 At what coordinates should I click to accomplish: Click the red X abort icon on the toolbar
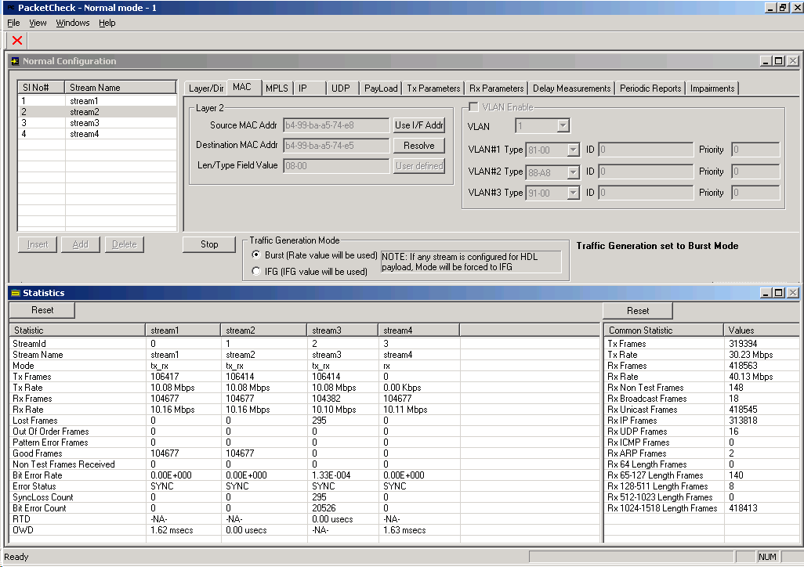click(16, 41)
